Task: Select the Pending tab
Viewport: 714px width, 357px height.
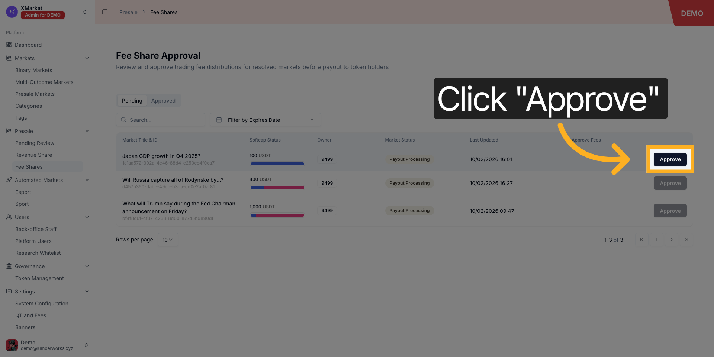Action: 132,101
